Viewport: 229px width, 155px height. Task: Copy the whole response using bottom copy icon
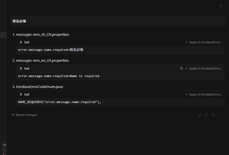(x=213, y=115)
